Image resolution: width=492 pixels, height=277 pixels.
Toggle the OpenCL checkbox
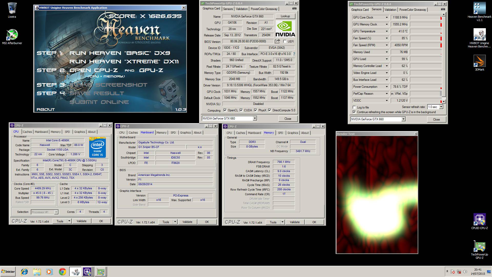coord(225,110)
